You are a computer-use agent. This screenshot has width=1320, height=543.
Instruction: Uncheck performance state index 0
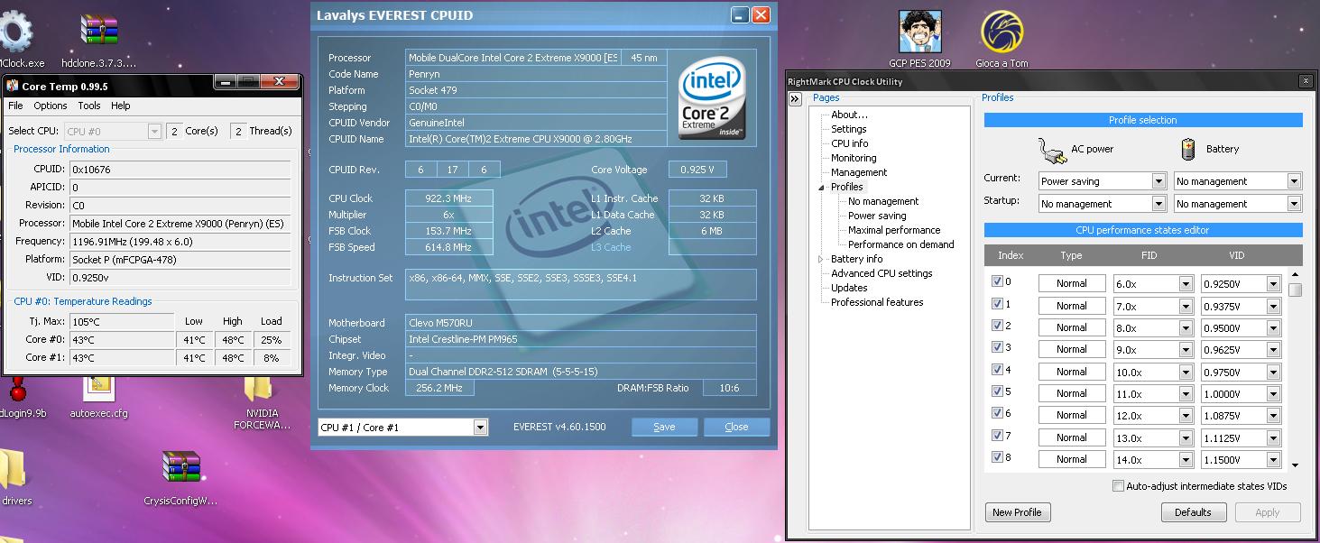(x=997, y=281)
